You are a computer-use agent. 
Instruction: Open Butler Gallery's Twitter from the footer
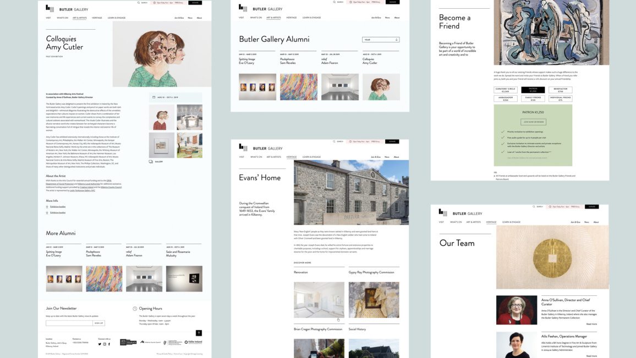[x=100, y=344]
